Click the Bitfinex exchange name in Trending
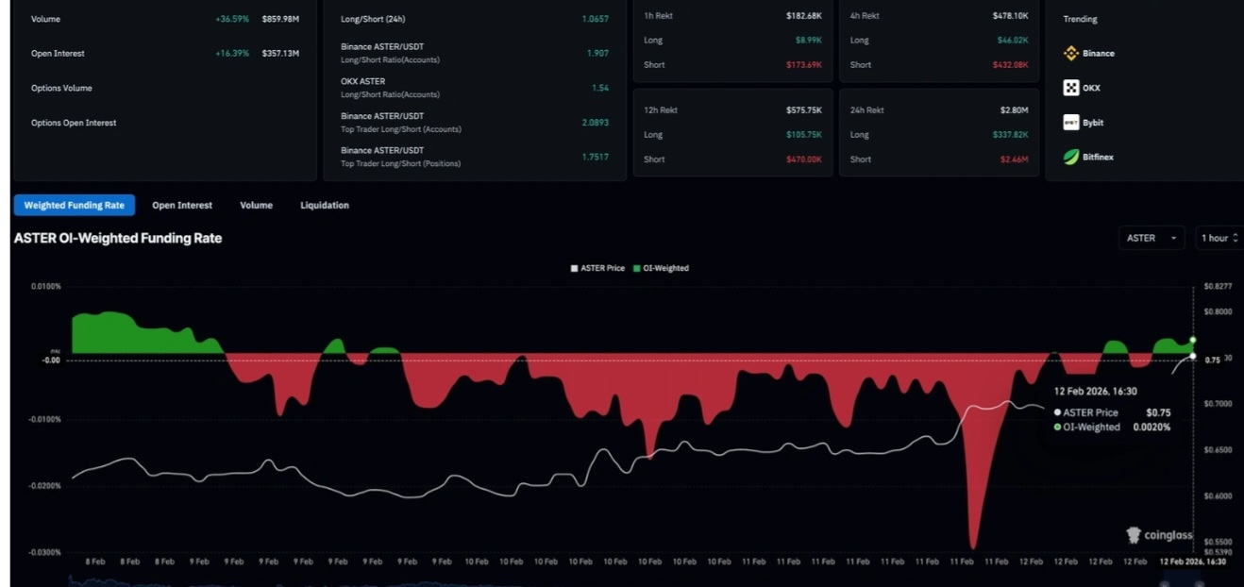This screenshot has width=1244, height=587. [x=1098, y=158]
